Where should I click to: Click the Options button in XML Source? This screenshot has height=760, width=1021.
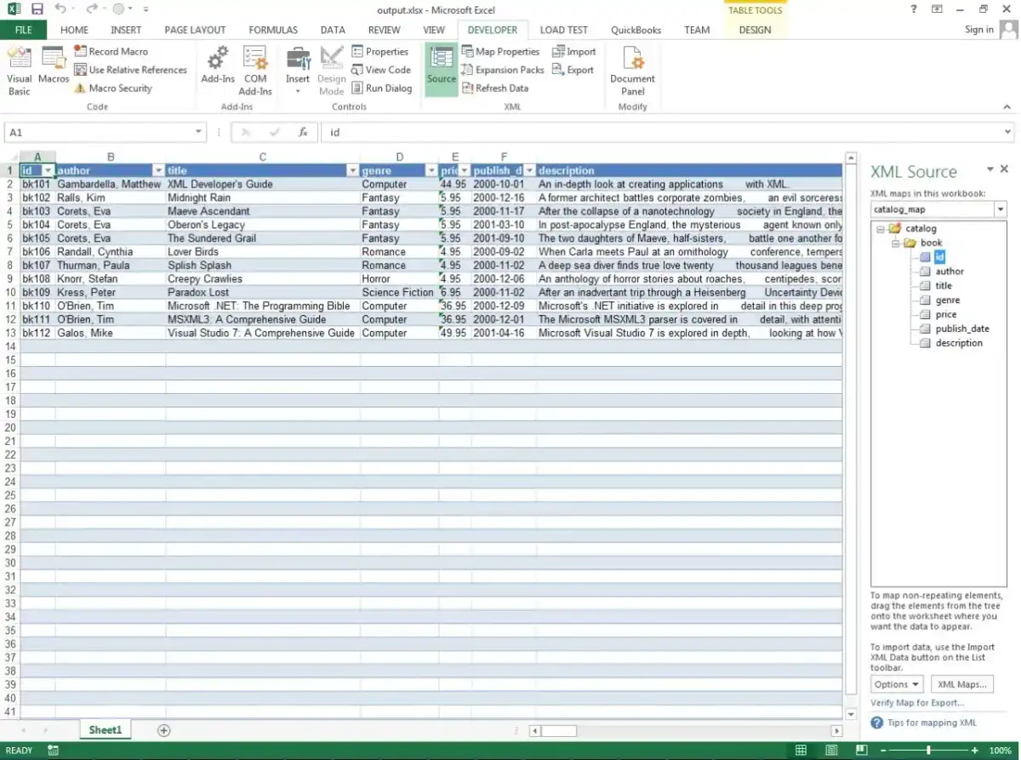(898, 684)
